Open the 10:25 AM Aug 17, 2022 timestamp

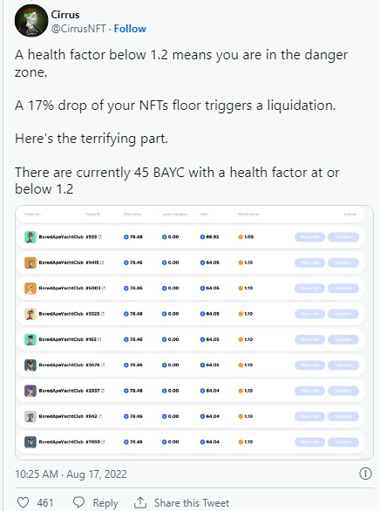click(x=71, y=474)
